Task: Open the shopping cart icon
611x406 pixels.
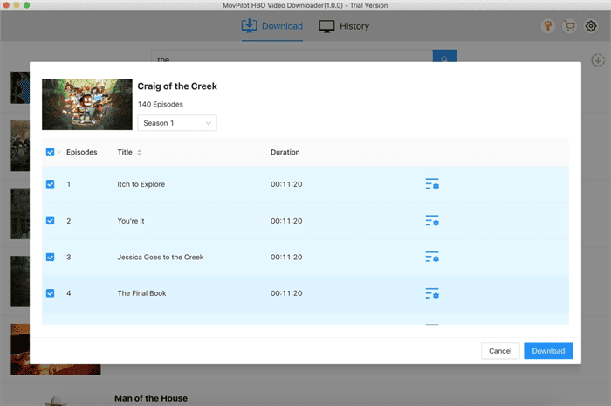Action: (x=570, y=26)
